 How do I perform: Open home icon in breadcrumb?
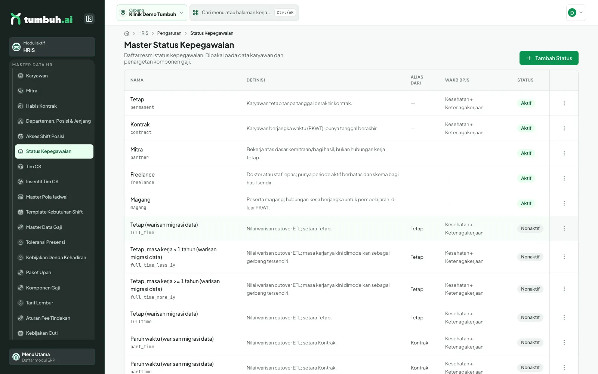127,33
